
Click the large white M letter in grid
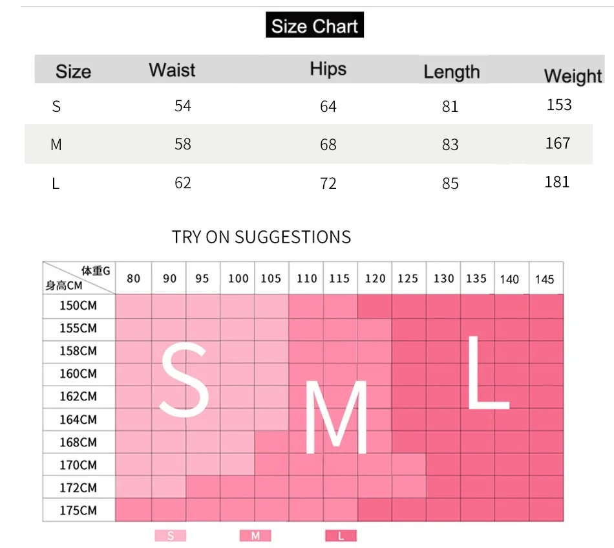coord(336,417)
